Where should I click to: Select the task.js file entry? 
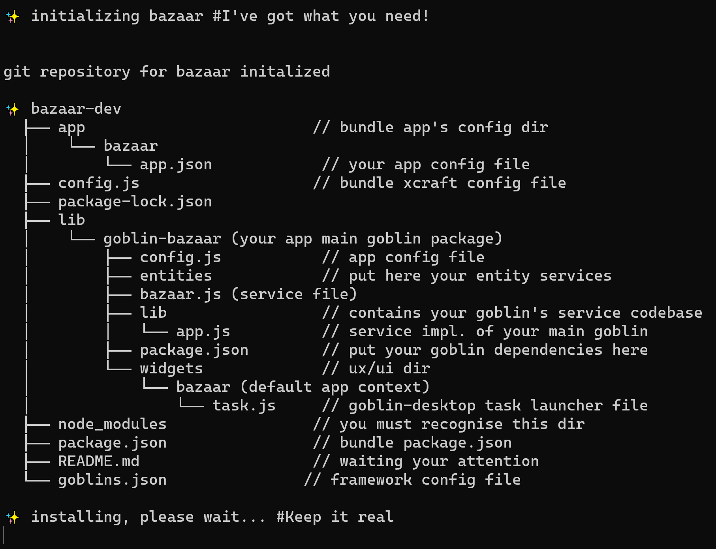244,406
